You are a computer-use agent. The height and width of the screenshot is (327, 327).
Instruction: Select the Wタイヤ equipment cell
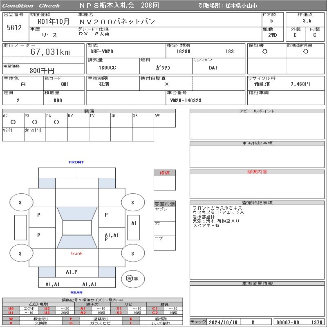[13, 134]
